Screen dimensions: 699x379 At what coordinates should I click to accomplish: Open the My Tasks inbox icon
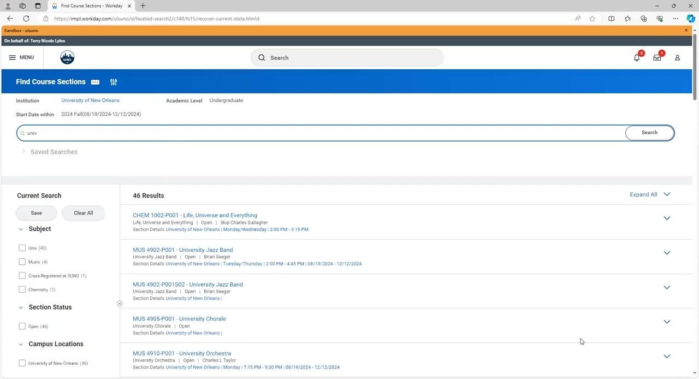click(657, 57)
